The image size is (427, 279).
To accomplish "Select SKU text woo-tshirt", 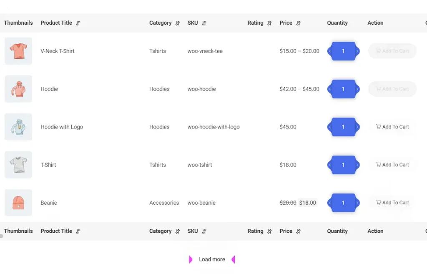I will click(x=200, y=165).
